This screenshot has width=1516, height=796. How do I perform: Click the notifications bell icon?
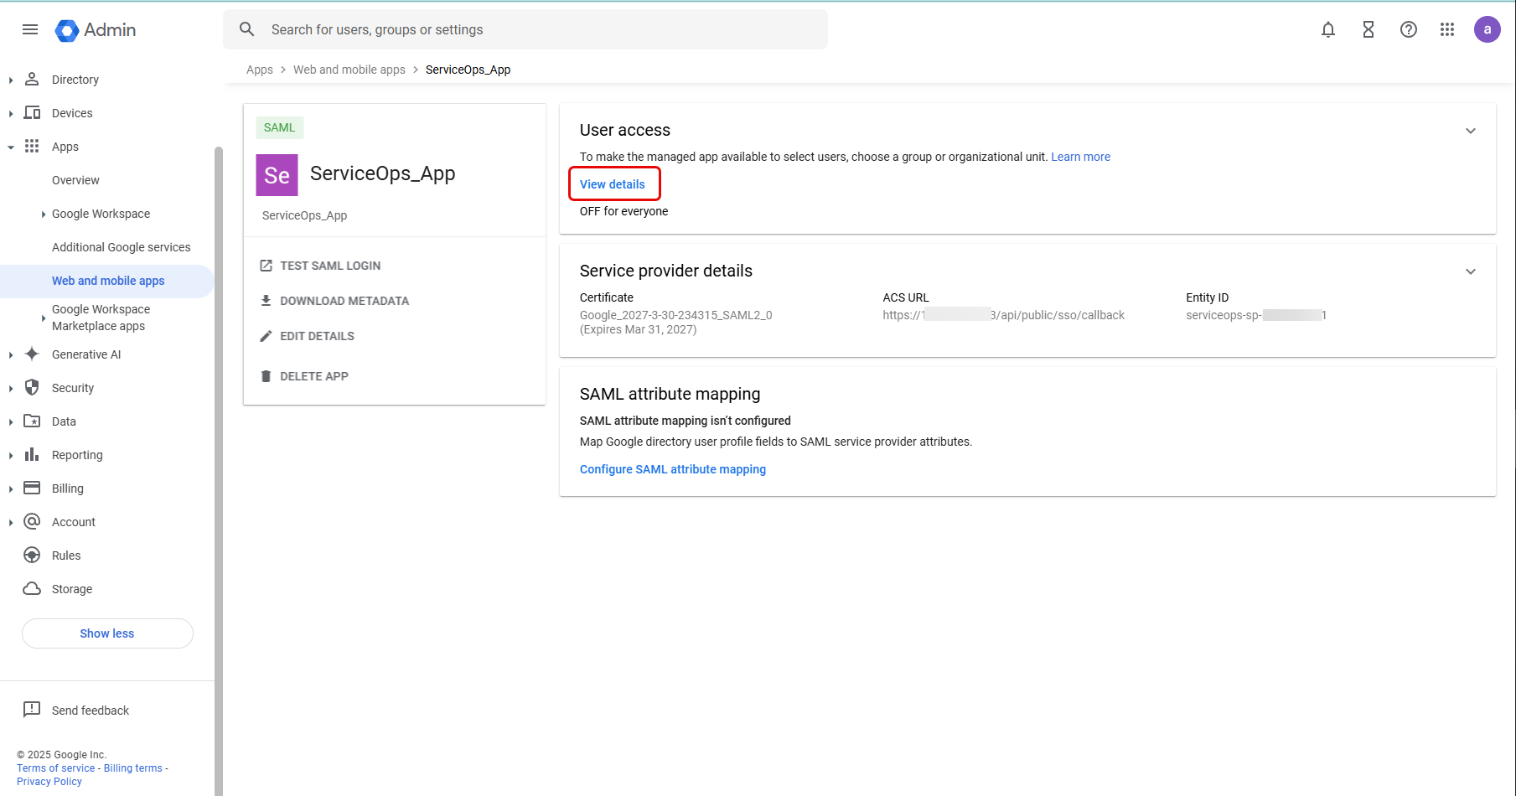coord(1328,29)
